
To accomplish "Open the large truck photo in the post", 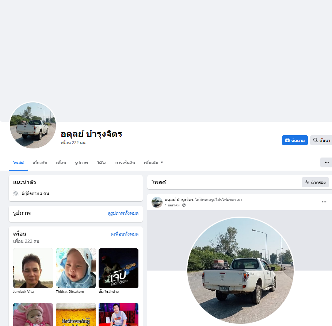I will 241,271.
